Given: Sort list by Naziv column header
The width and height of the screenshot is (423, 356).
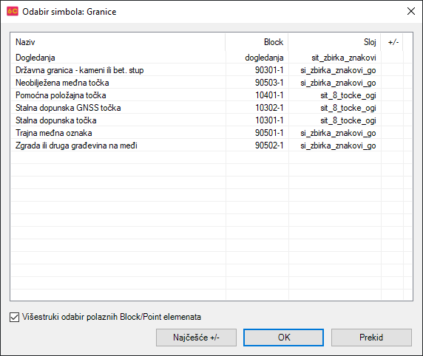Looking at the screenshot, I should tap(118, 42).
